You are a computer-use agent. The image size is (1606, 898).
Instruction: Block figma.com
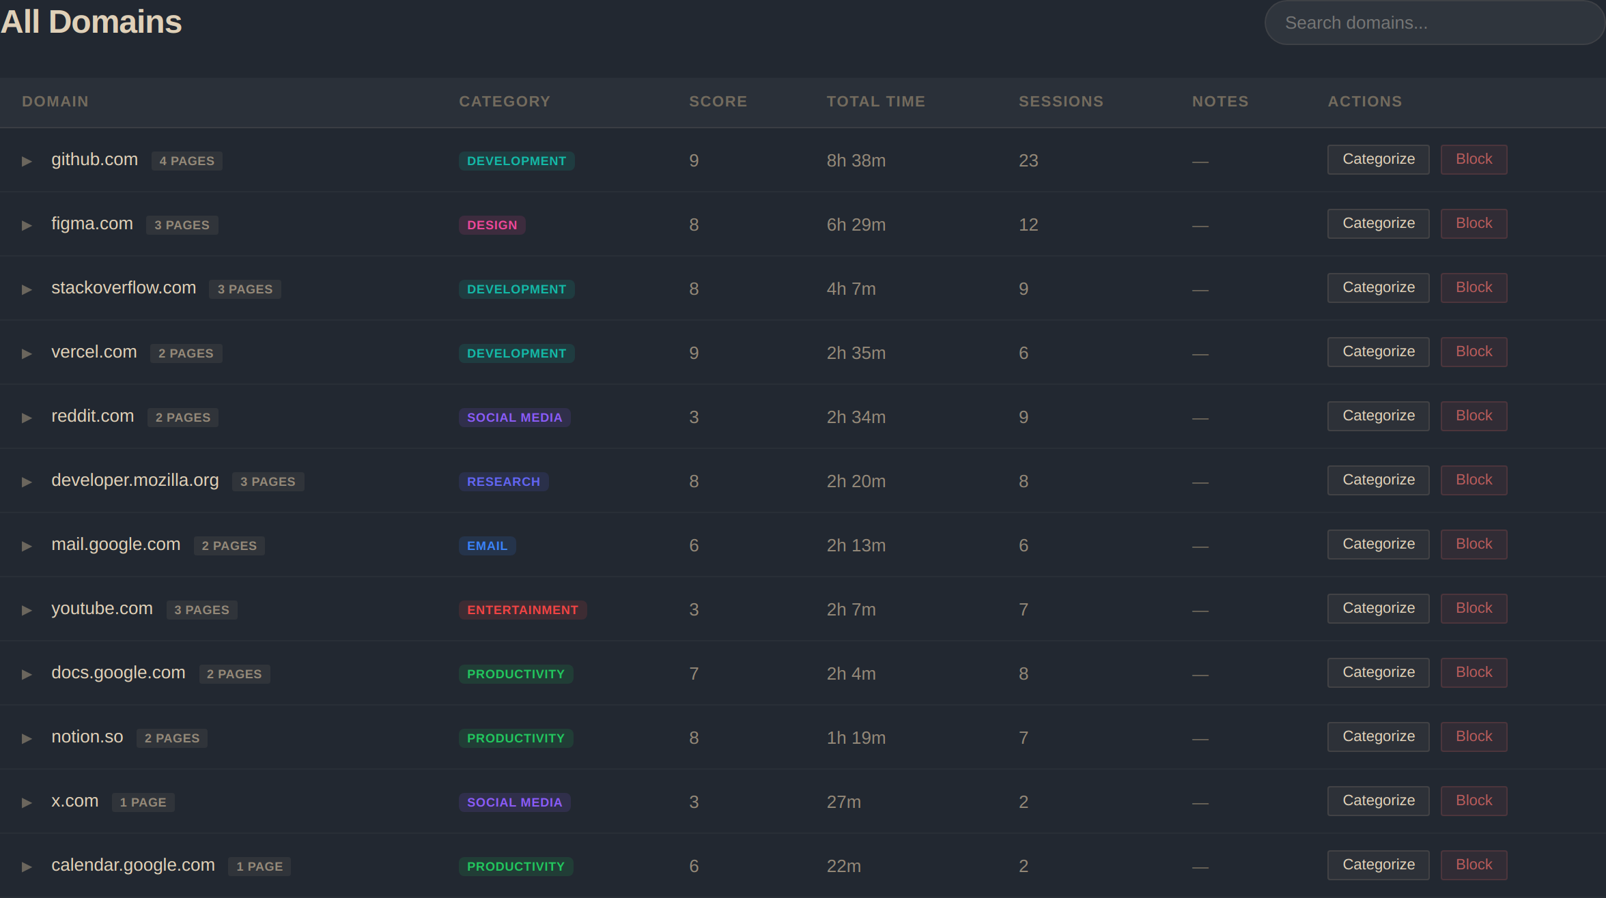(1474, 223)
